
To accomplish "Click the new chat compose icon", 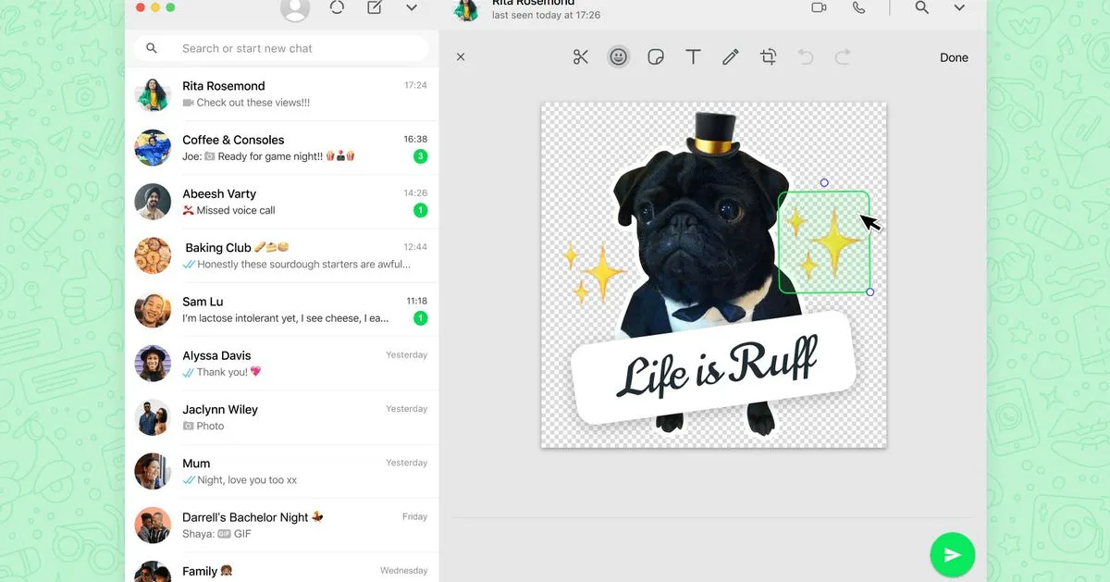I will pyautogui.click(x=374, y=7).
